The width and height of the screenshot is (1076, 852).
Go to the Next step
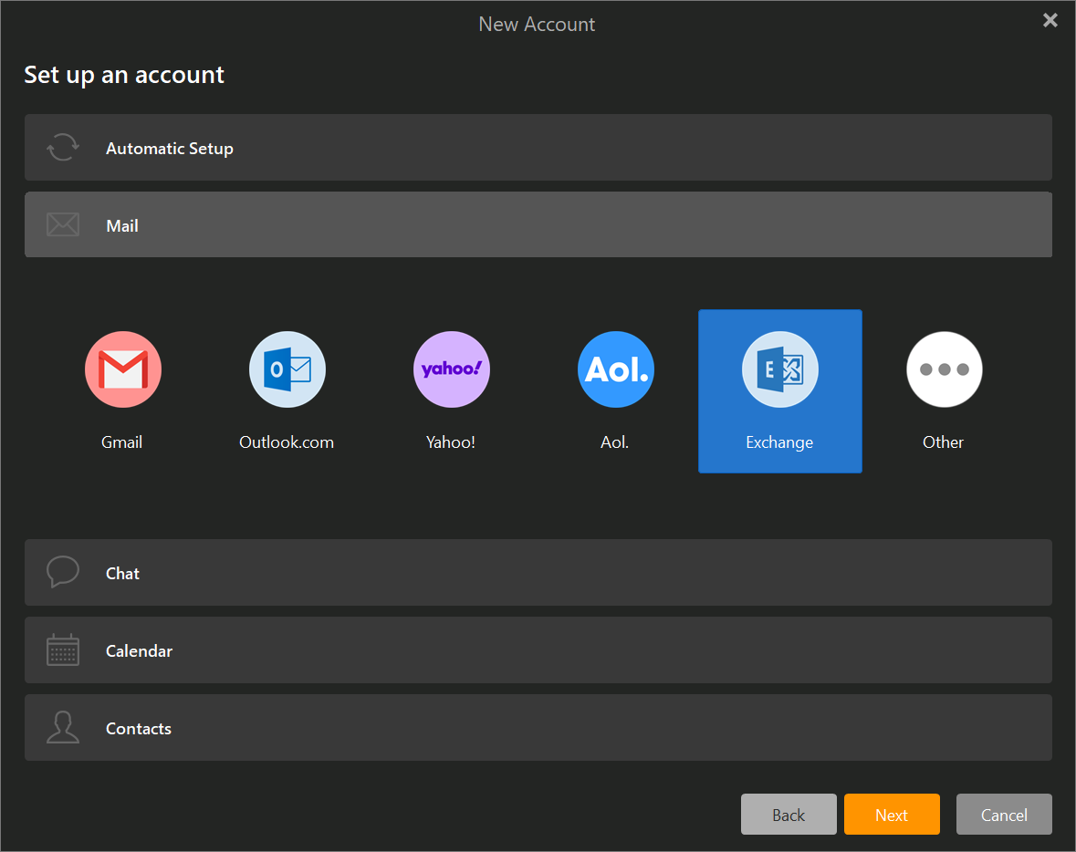tap(892, 815)
